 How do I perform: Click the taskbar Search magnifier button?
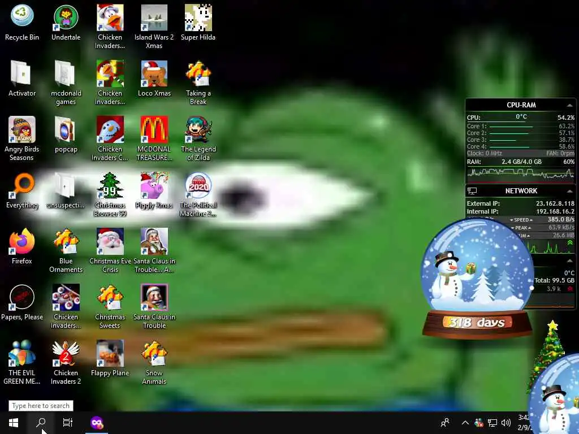tap(41, 423)
